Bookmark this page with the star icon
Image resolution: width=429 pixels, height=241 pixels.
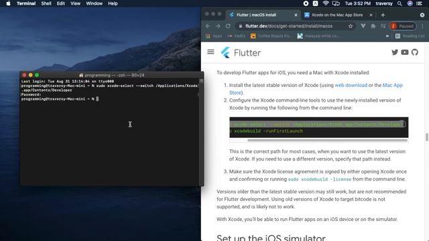click(351, 26)
